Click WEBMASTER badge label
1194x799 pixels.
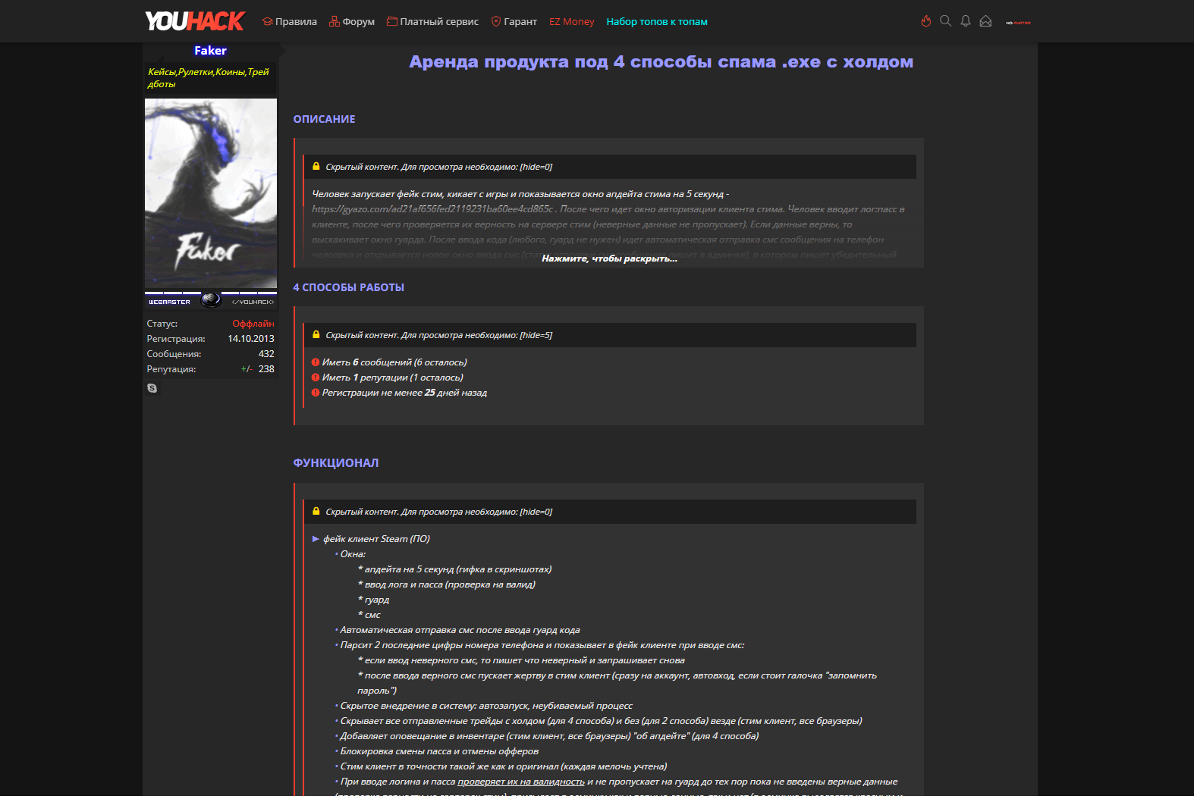coord(170,302)
